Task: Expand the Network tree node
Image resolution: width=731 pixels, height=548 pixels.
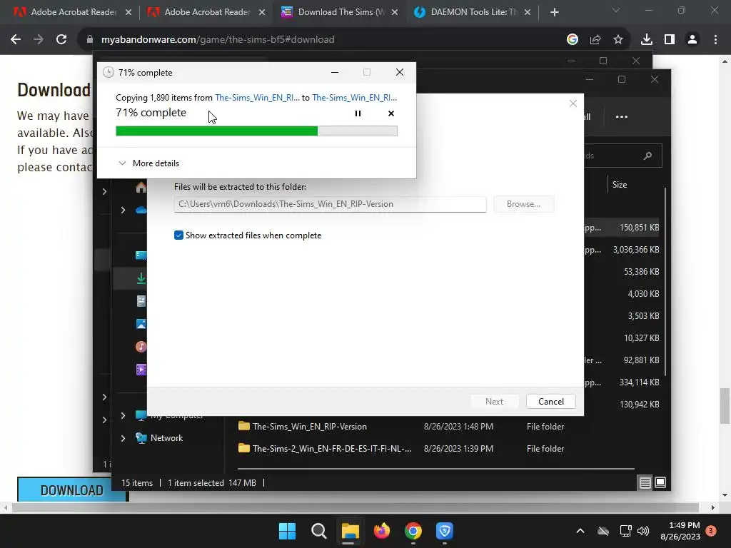Action: point(123,438)
